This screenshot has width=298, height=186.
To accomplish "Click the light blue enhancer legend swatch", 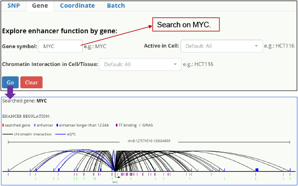I will tap(35, 125).
